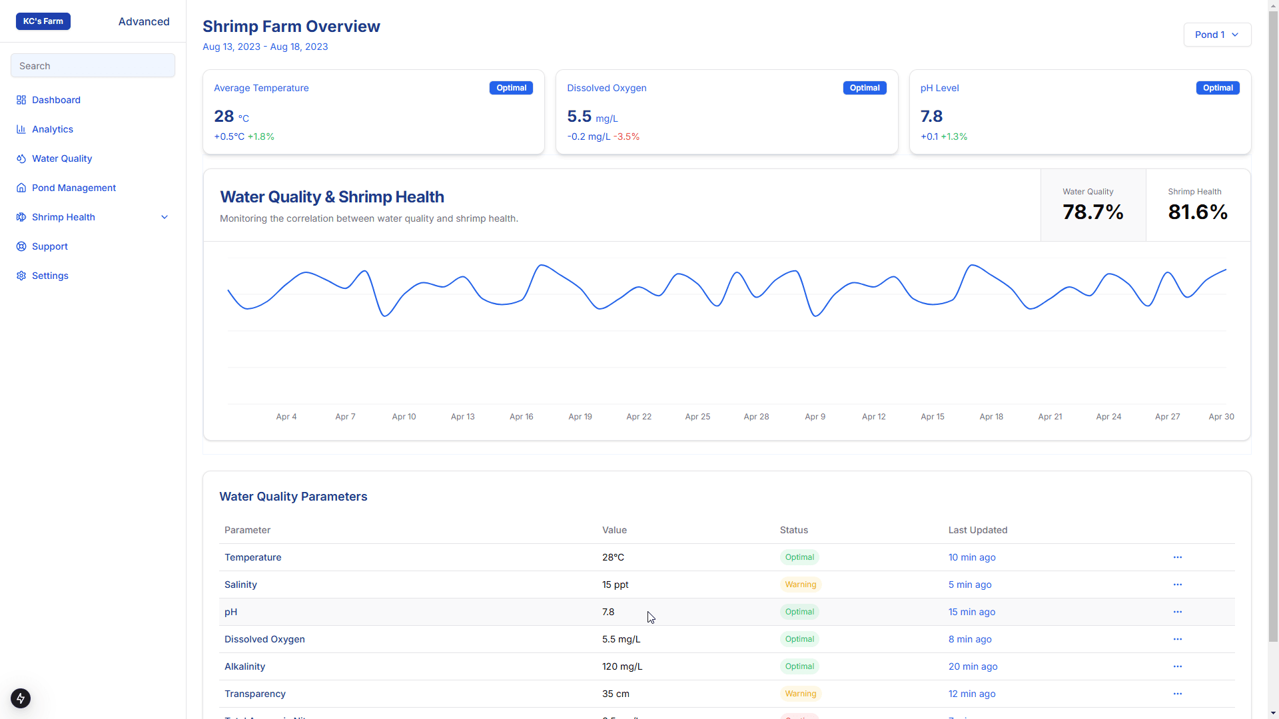Click the Dashboard grid icon in sidebar
Viewport: 1279px width, 719px height.
click(x=21, y=100)
